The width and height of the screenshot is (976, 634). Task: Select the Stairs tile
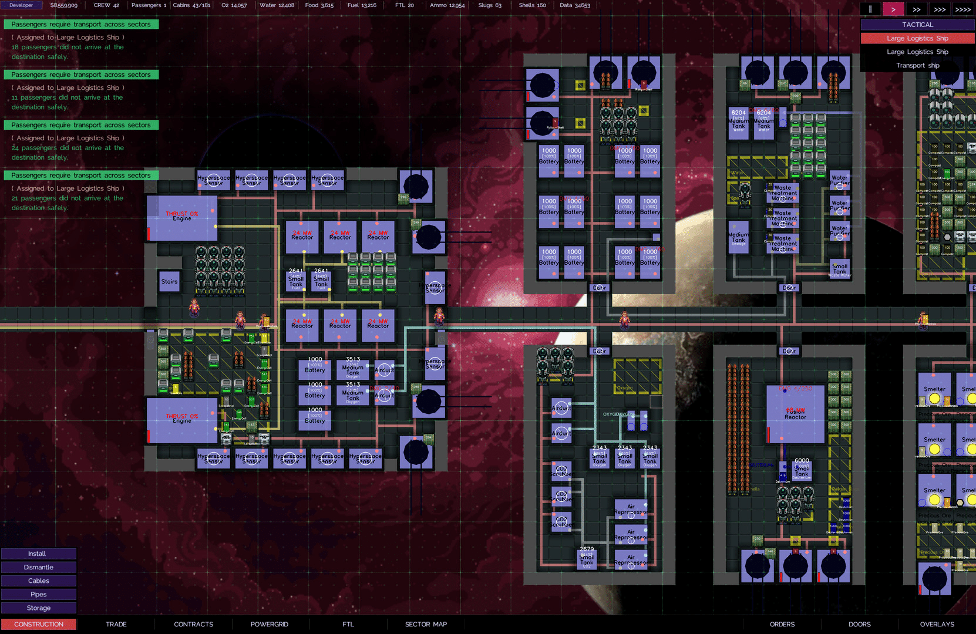169,282
